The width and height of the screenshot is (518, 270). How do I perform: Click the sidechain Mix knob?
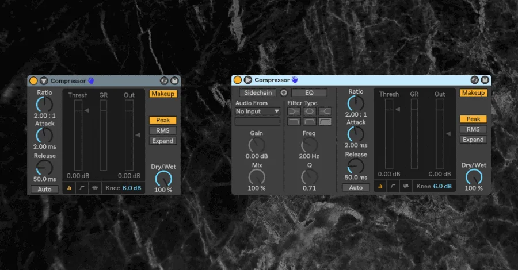pos(257,177)
